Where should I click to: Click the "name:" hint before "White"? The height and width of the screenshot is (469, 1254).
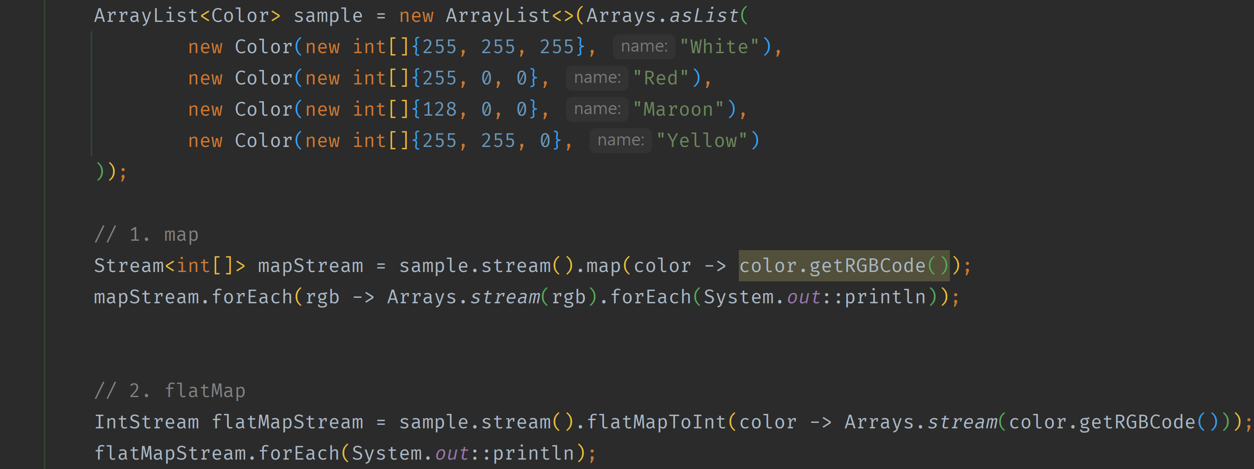tap(643, 47)
